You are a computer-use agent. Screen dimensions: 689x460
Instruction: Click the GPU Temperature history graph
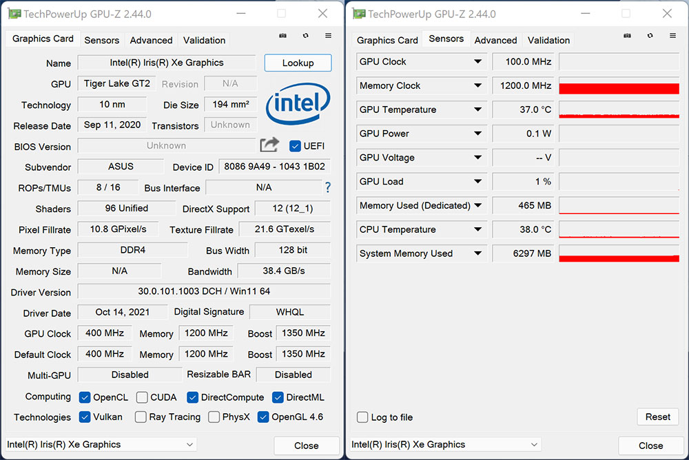619,109
